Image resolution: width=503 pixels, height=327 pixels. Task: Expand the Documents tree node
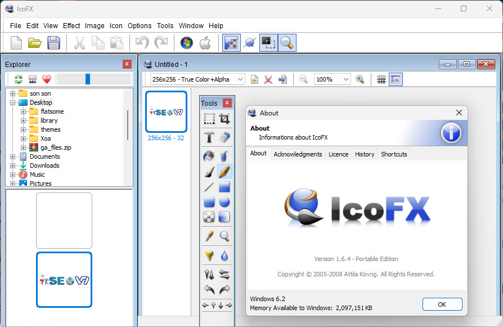pos(12,156)
